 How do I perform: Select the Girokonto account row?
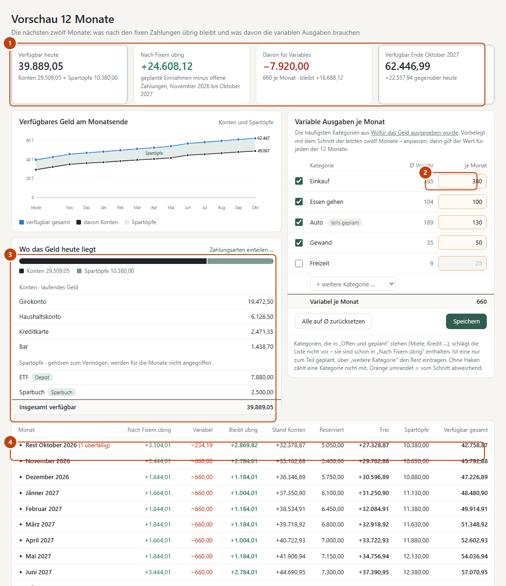(x=146, y=302)
